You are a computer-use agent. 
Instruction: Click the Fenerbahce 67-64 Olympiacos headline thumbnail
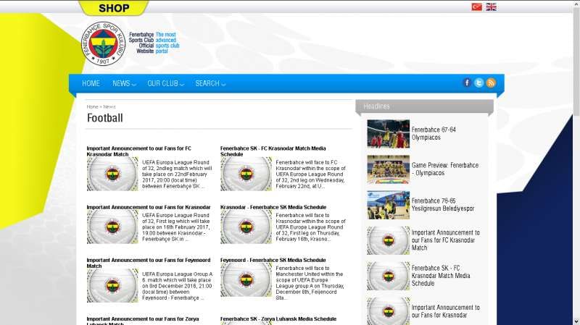click(x=388, y=134)
